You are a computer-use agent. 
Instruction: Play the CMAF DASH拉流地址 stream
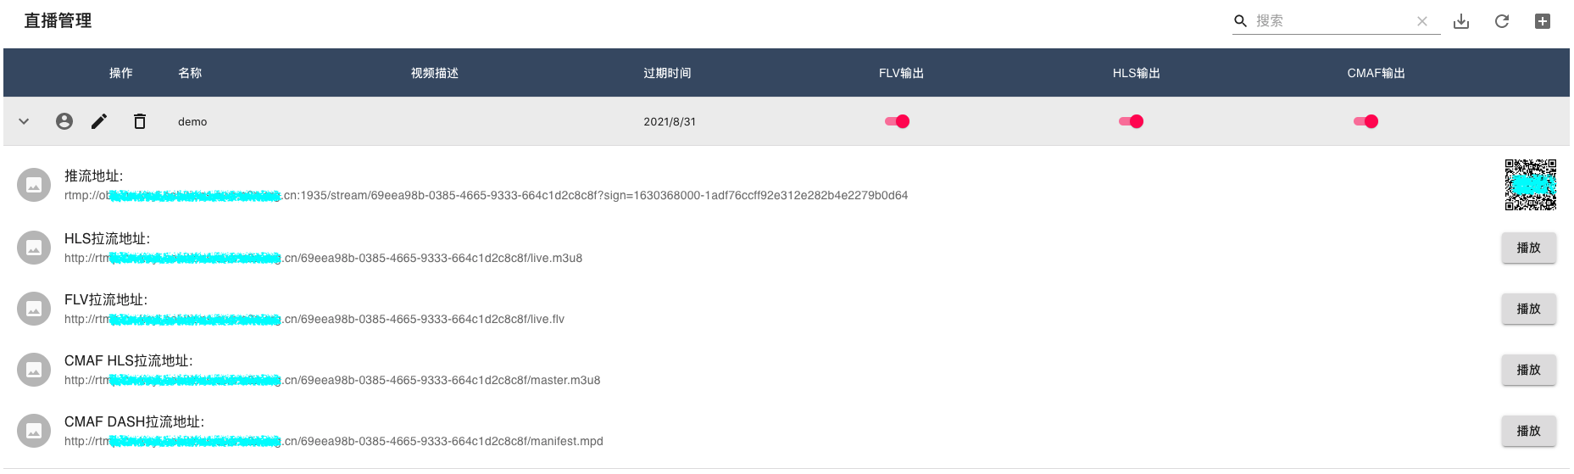click(1529, 431)
